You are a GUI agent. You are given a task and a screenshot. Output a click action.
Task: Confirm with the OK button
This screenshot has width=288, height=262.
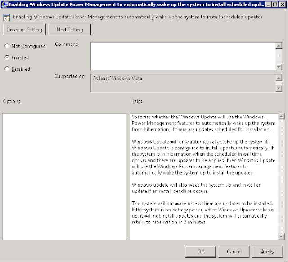pyautogui.click(x=201, y=252)
